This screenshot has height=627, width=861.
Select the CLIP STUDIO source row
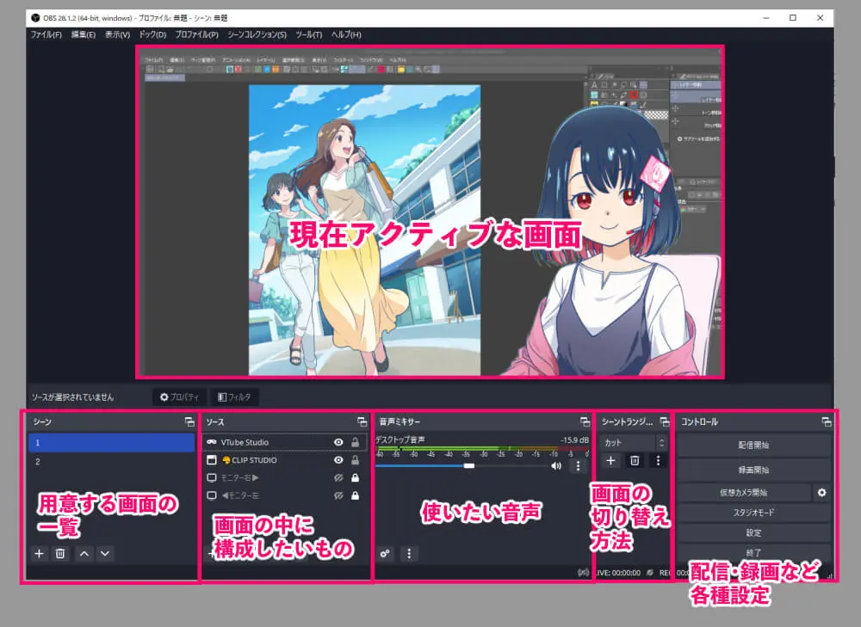click(x=286, y=459)
